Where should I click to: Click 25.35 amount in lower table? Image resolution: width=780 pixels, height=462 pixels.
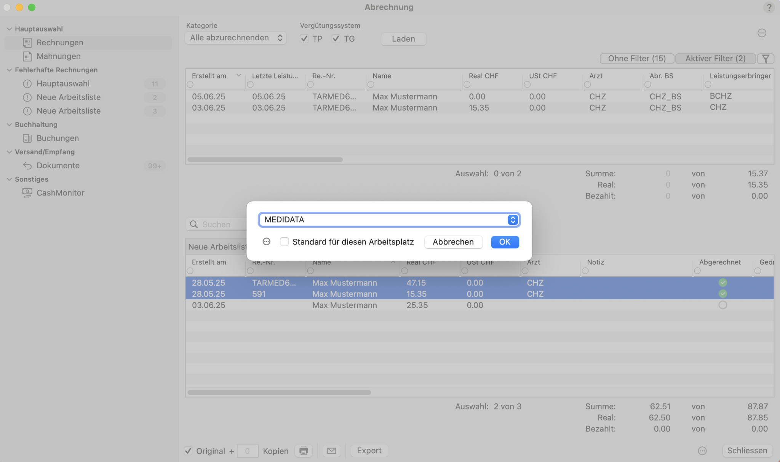coord(417,305)
